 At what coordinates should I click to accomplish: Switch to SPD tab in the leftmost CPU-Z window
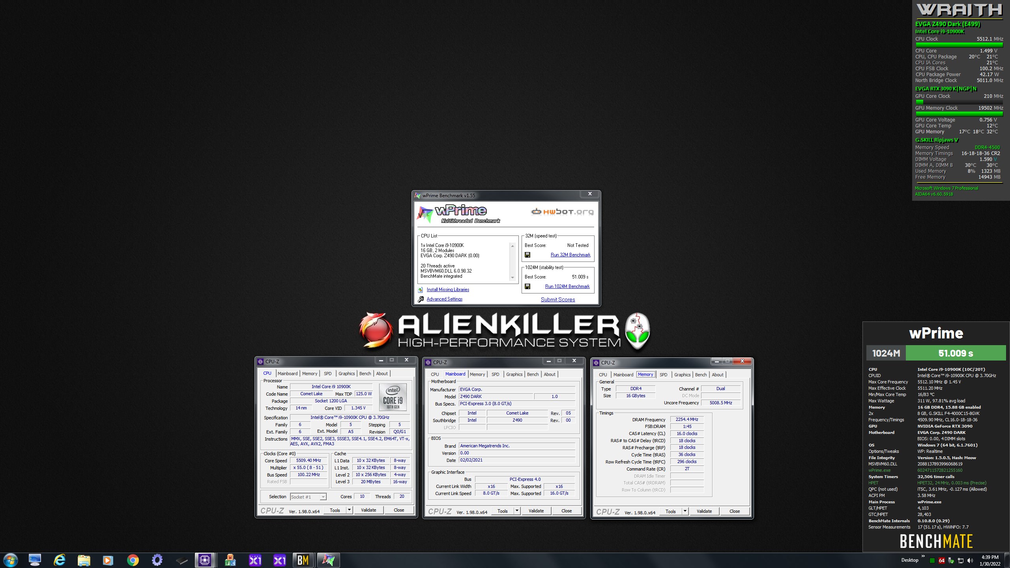327,374
